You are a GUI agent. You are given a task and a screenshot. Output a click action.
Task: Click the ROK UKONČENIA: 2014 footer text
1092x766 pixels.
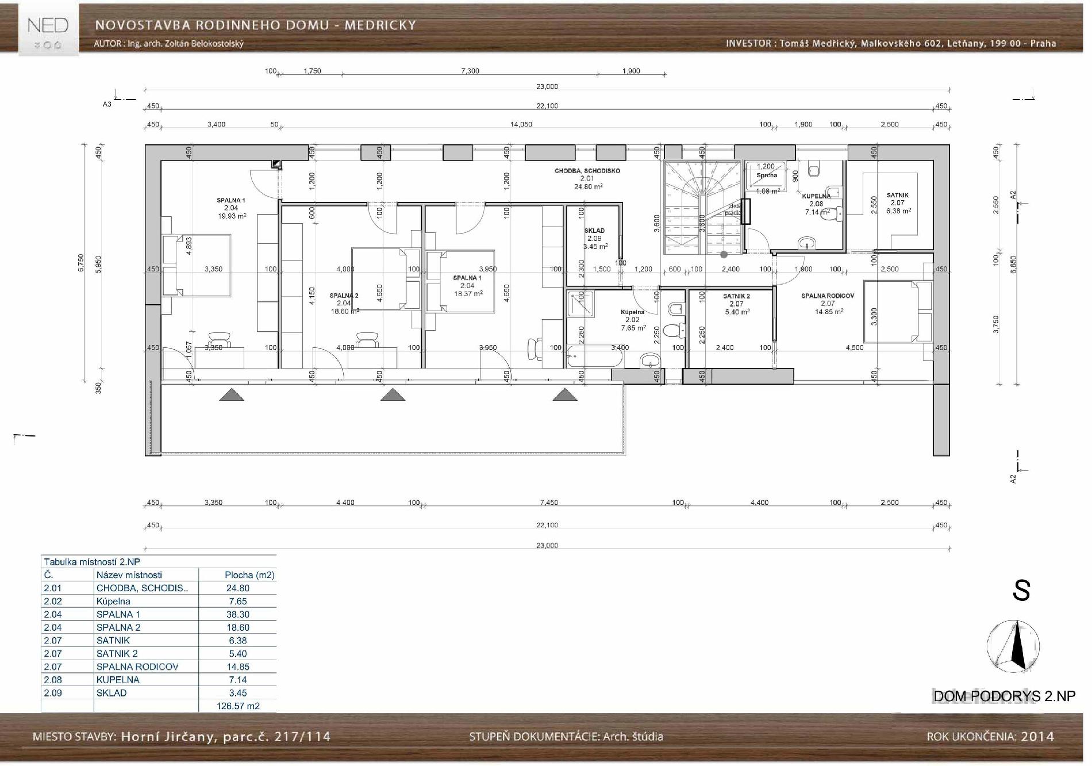[x=991, y=737]
